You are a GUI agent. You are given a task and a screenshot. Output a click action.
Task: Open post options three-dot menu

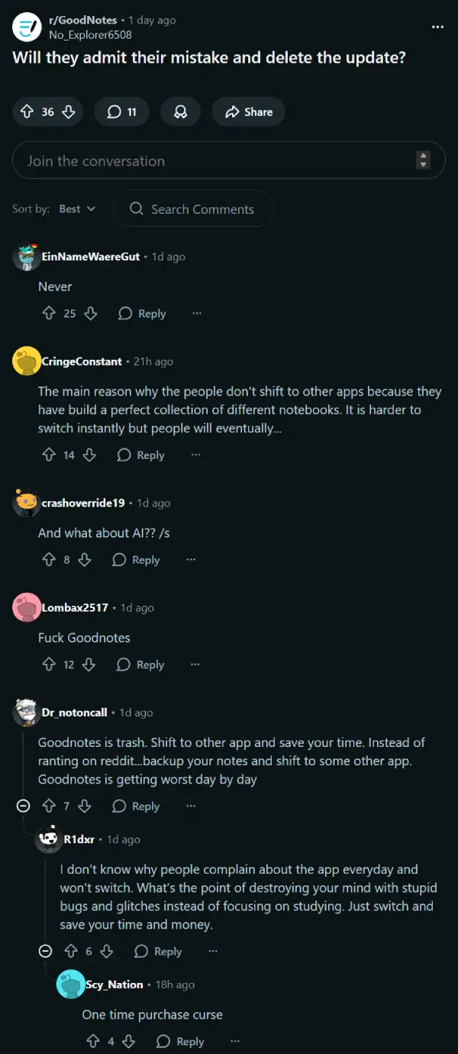[437, 27]
